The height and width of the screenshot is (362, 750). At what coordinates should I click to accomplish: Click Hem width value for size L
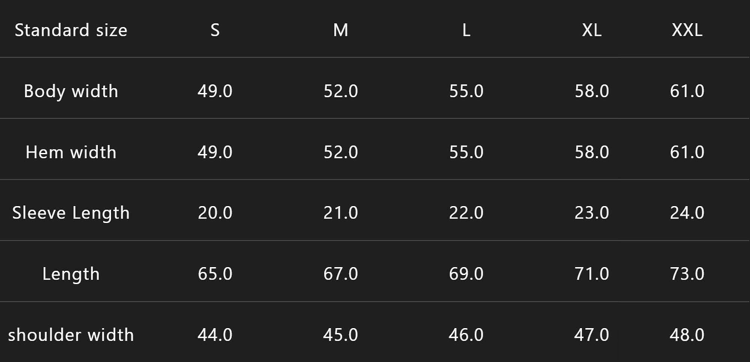pyautogui.click(x=466, y=152)
